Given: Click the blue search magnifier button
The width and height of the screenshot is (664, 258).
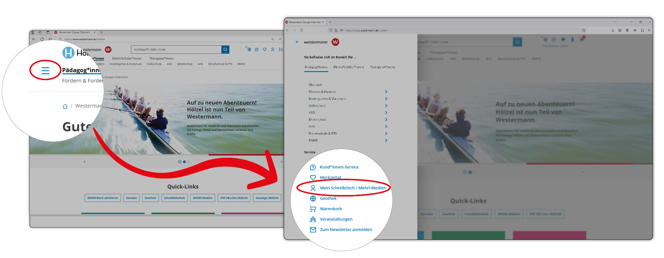Looking at the screenshot, I should (225, 50).
